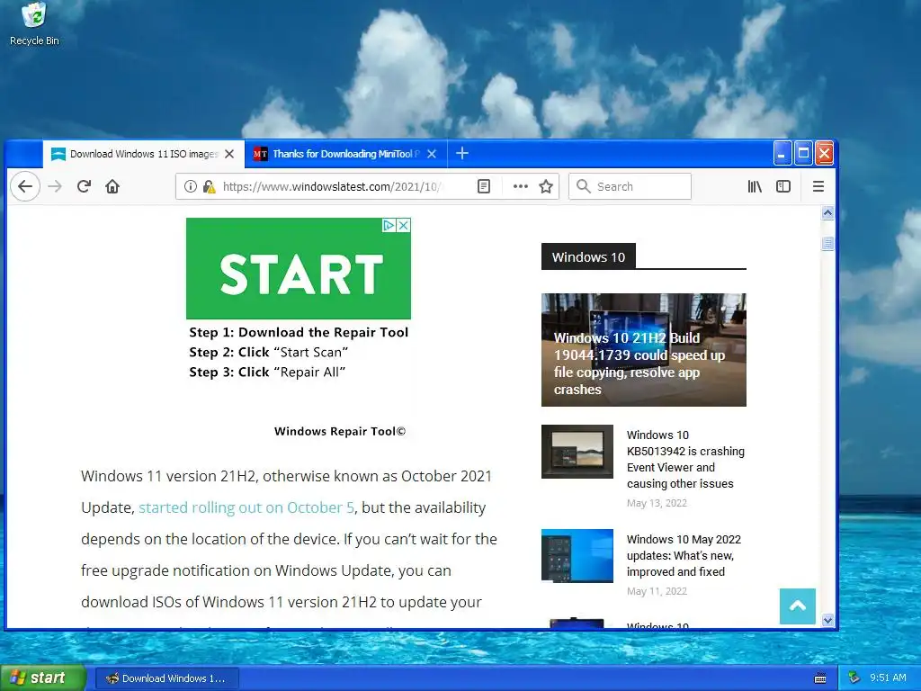Screen dimensions: 921x691
Task: Click 'Step 1: Download the Repair Tool' text
Action: (299, 333)
